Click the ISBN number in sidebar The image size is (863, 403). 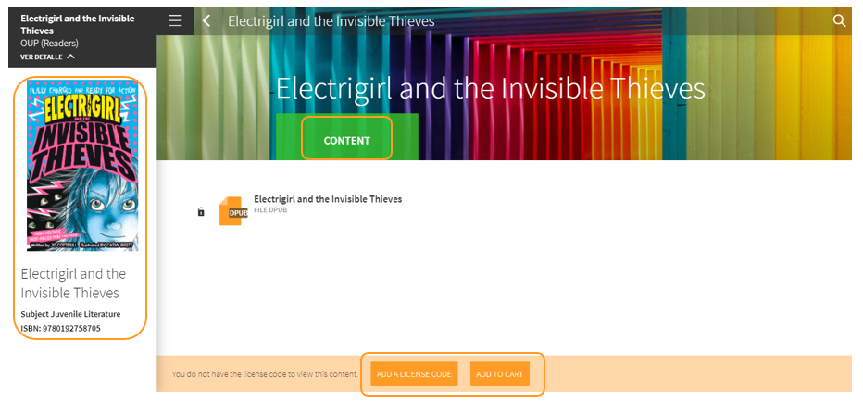coord(61,328)
